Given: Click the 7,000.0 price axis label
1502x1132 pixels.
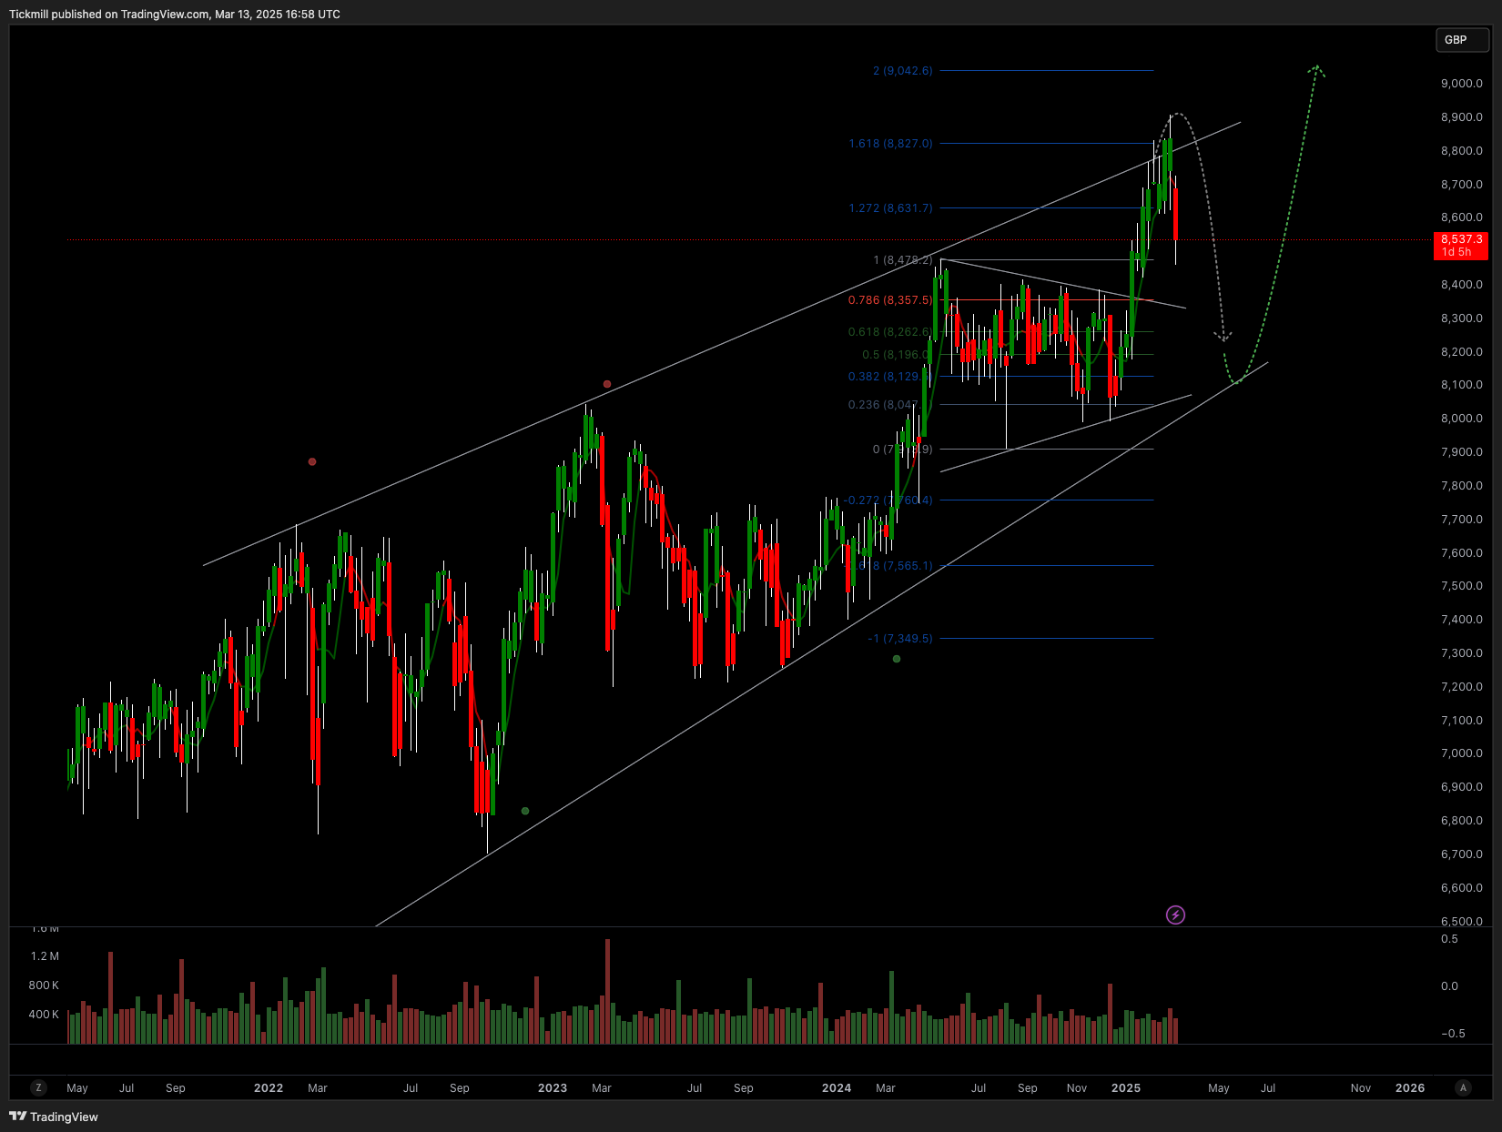Looking at the screenshot, I should (1461, 753).
